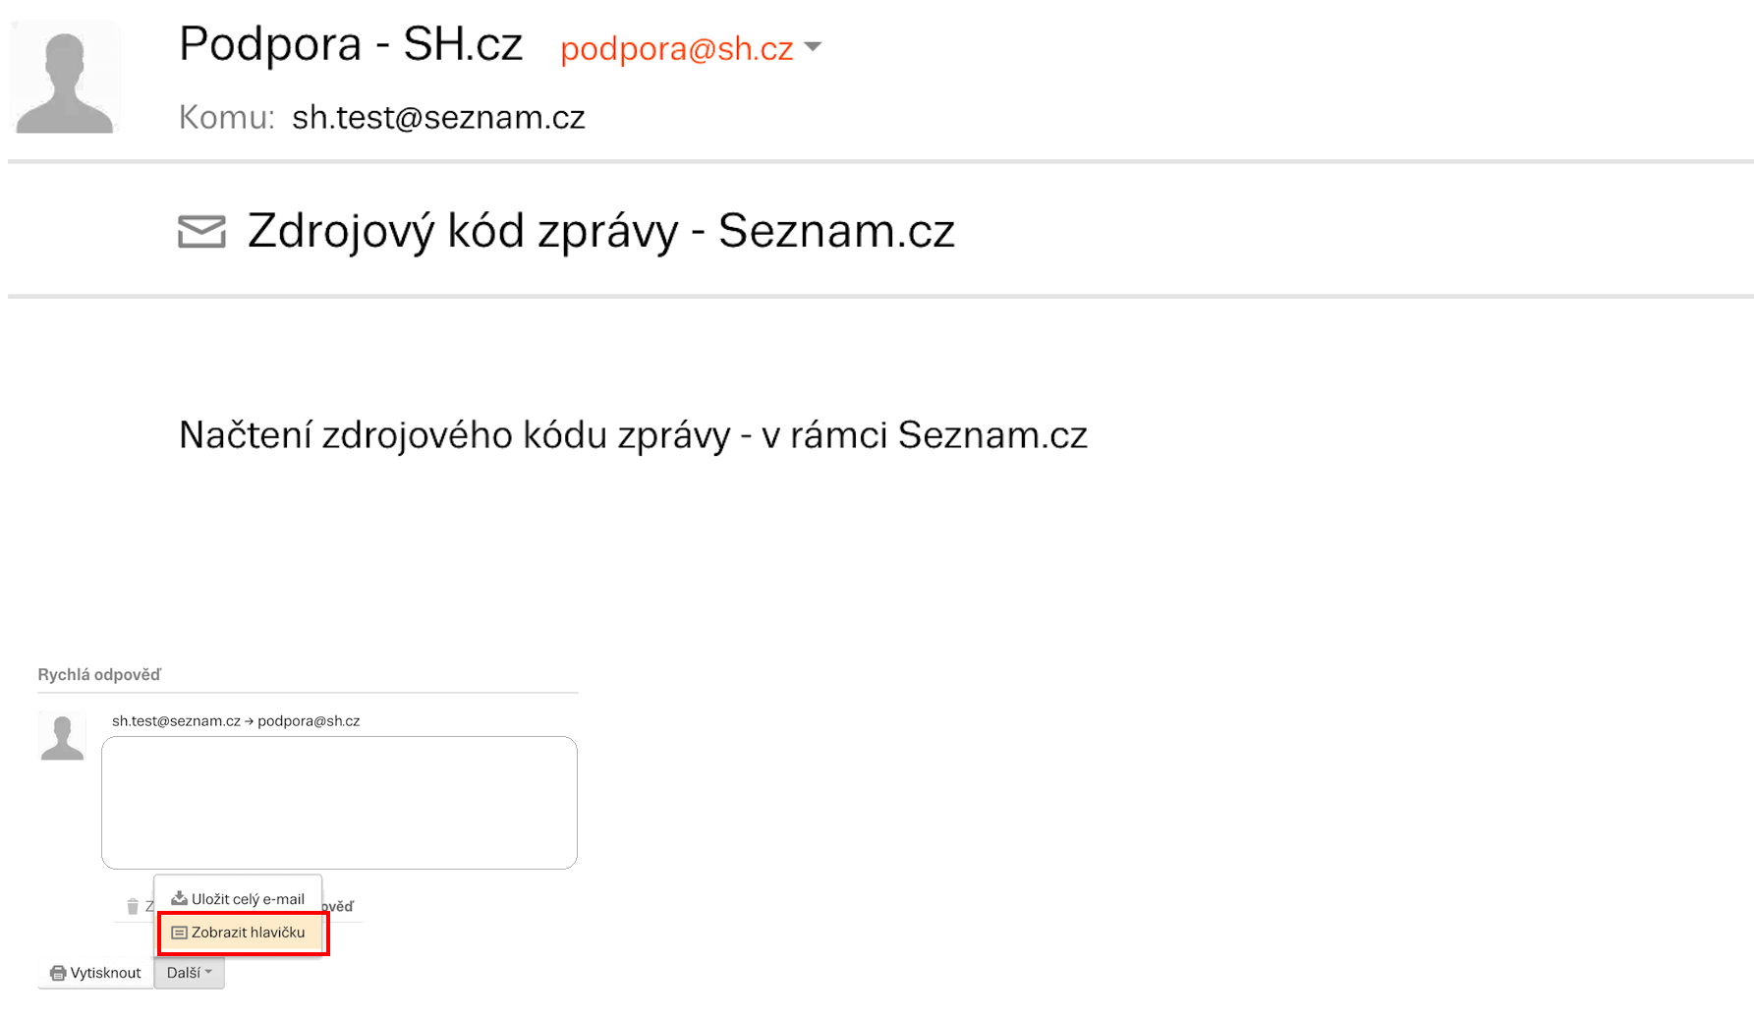Open the Další dropdown button
This screenshot has height=1020, width=1754.
189,973
